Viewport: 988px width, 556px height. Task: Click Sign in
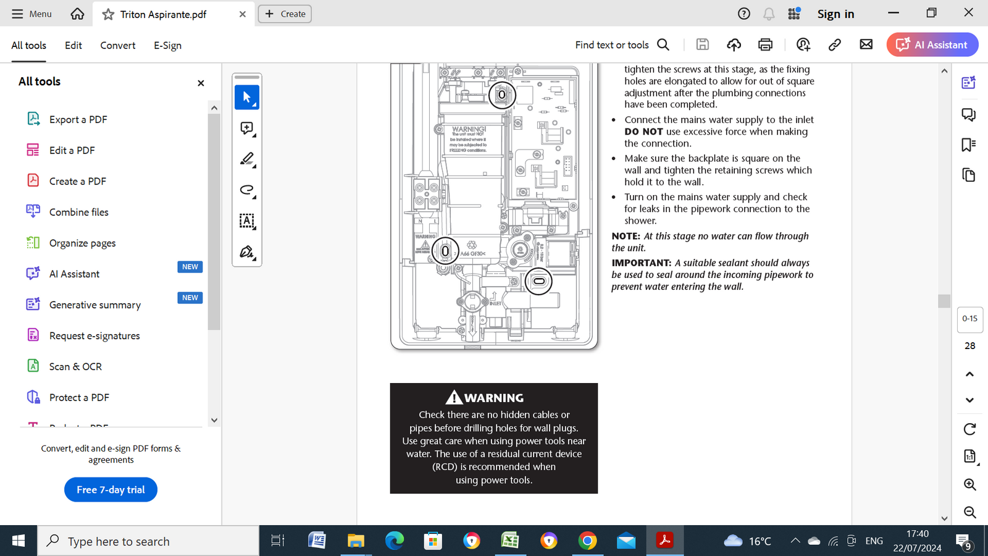(x=835, y=14)
